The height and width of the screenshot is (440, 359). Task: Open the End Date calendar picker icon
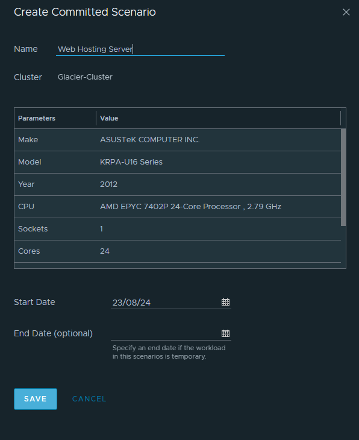[x=225, y=333]
